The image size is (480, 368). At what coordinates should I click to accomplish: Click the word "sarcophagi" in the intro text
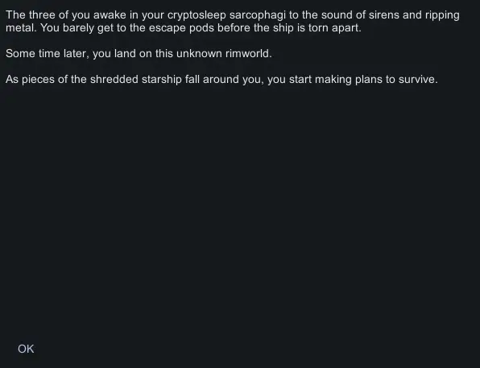point(258,15)
